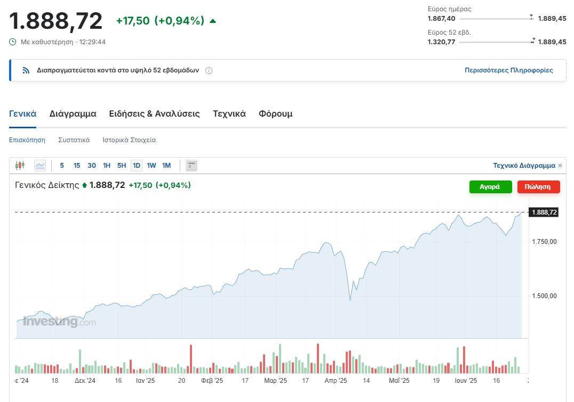Image resolution: width=574 pixels, height=402 pixels.
Task: Choose the 1M chart interval
Action: tap(166, 166)
